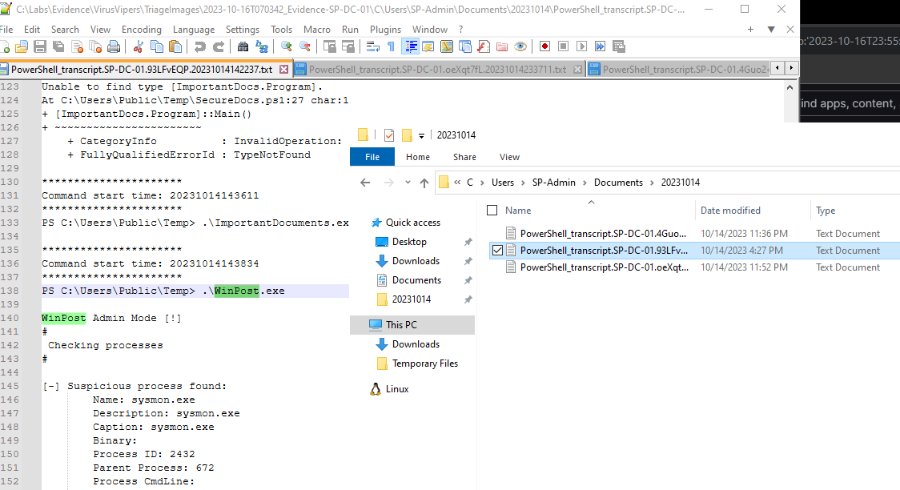Toggle Show All Characters pilcrow icon

pos(391,46)
